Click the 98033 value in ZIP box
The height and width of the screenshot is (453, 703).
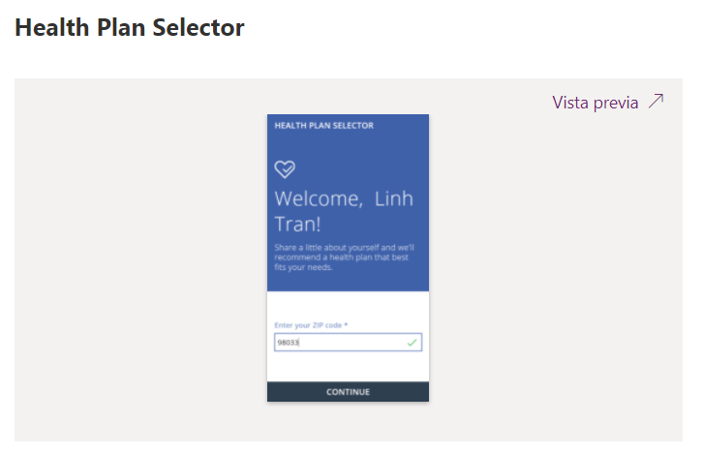[x=289, y=343]
